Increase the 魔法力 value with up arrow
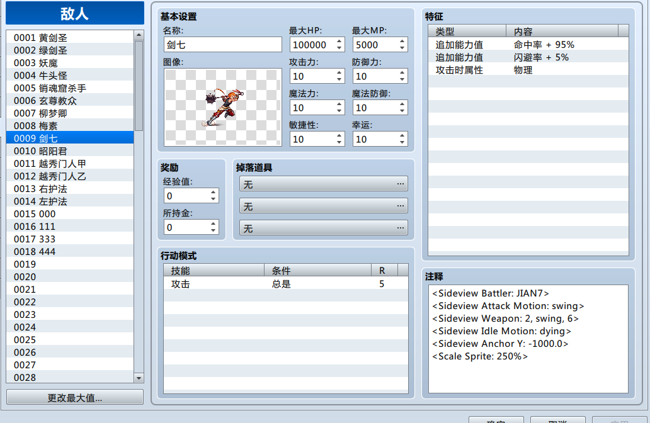Screen dimensions: 650x423 click(339, 104)
